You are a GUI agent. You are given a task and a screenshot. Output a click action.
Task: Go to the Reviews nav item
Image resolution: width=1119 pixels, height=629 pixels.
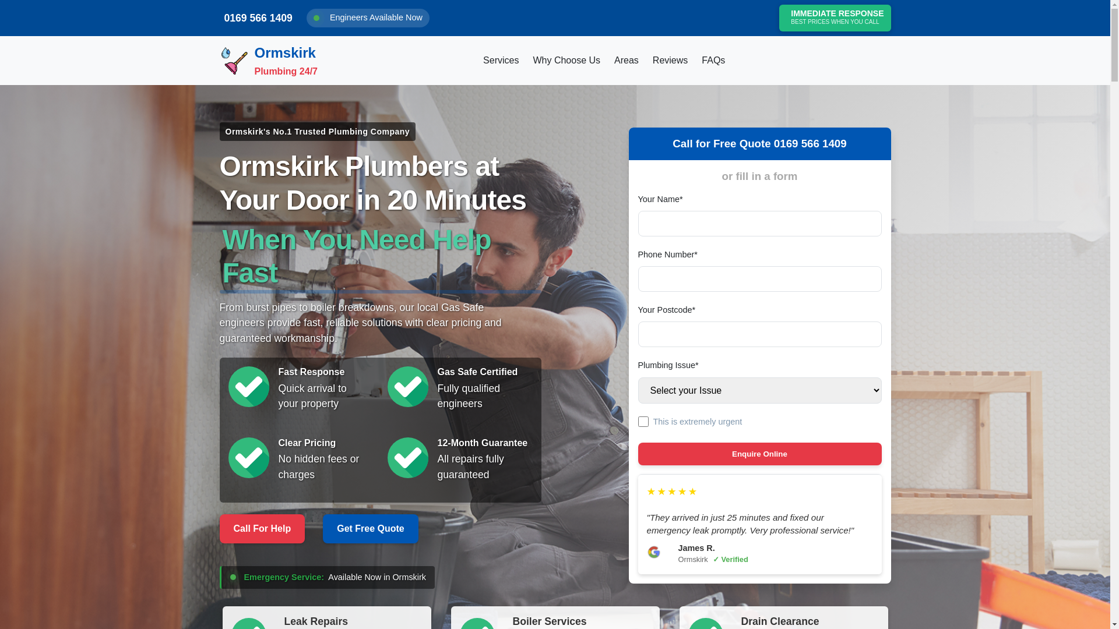click(x=670, y=61)
